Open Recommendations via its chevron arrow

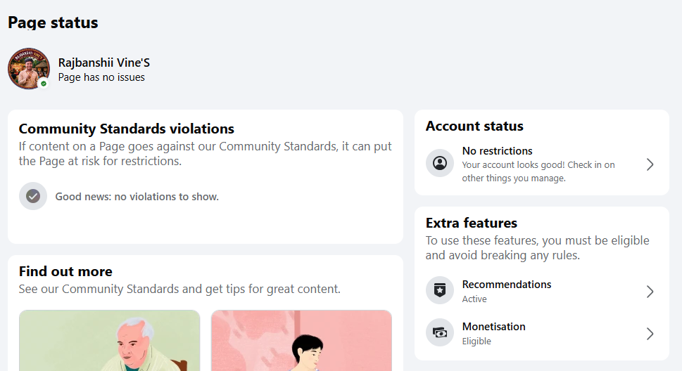click(x=650, y=292)
